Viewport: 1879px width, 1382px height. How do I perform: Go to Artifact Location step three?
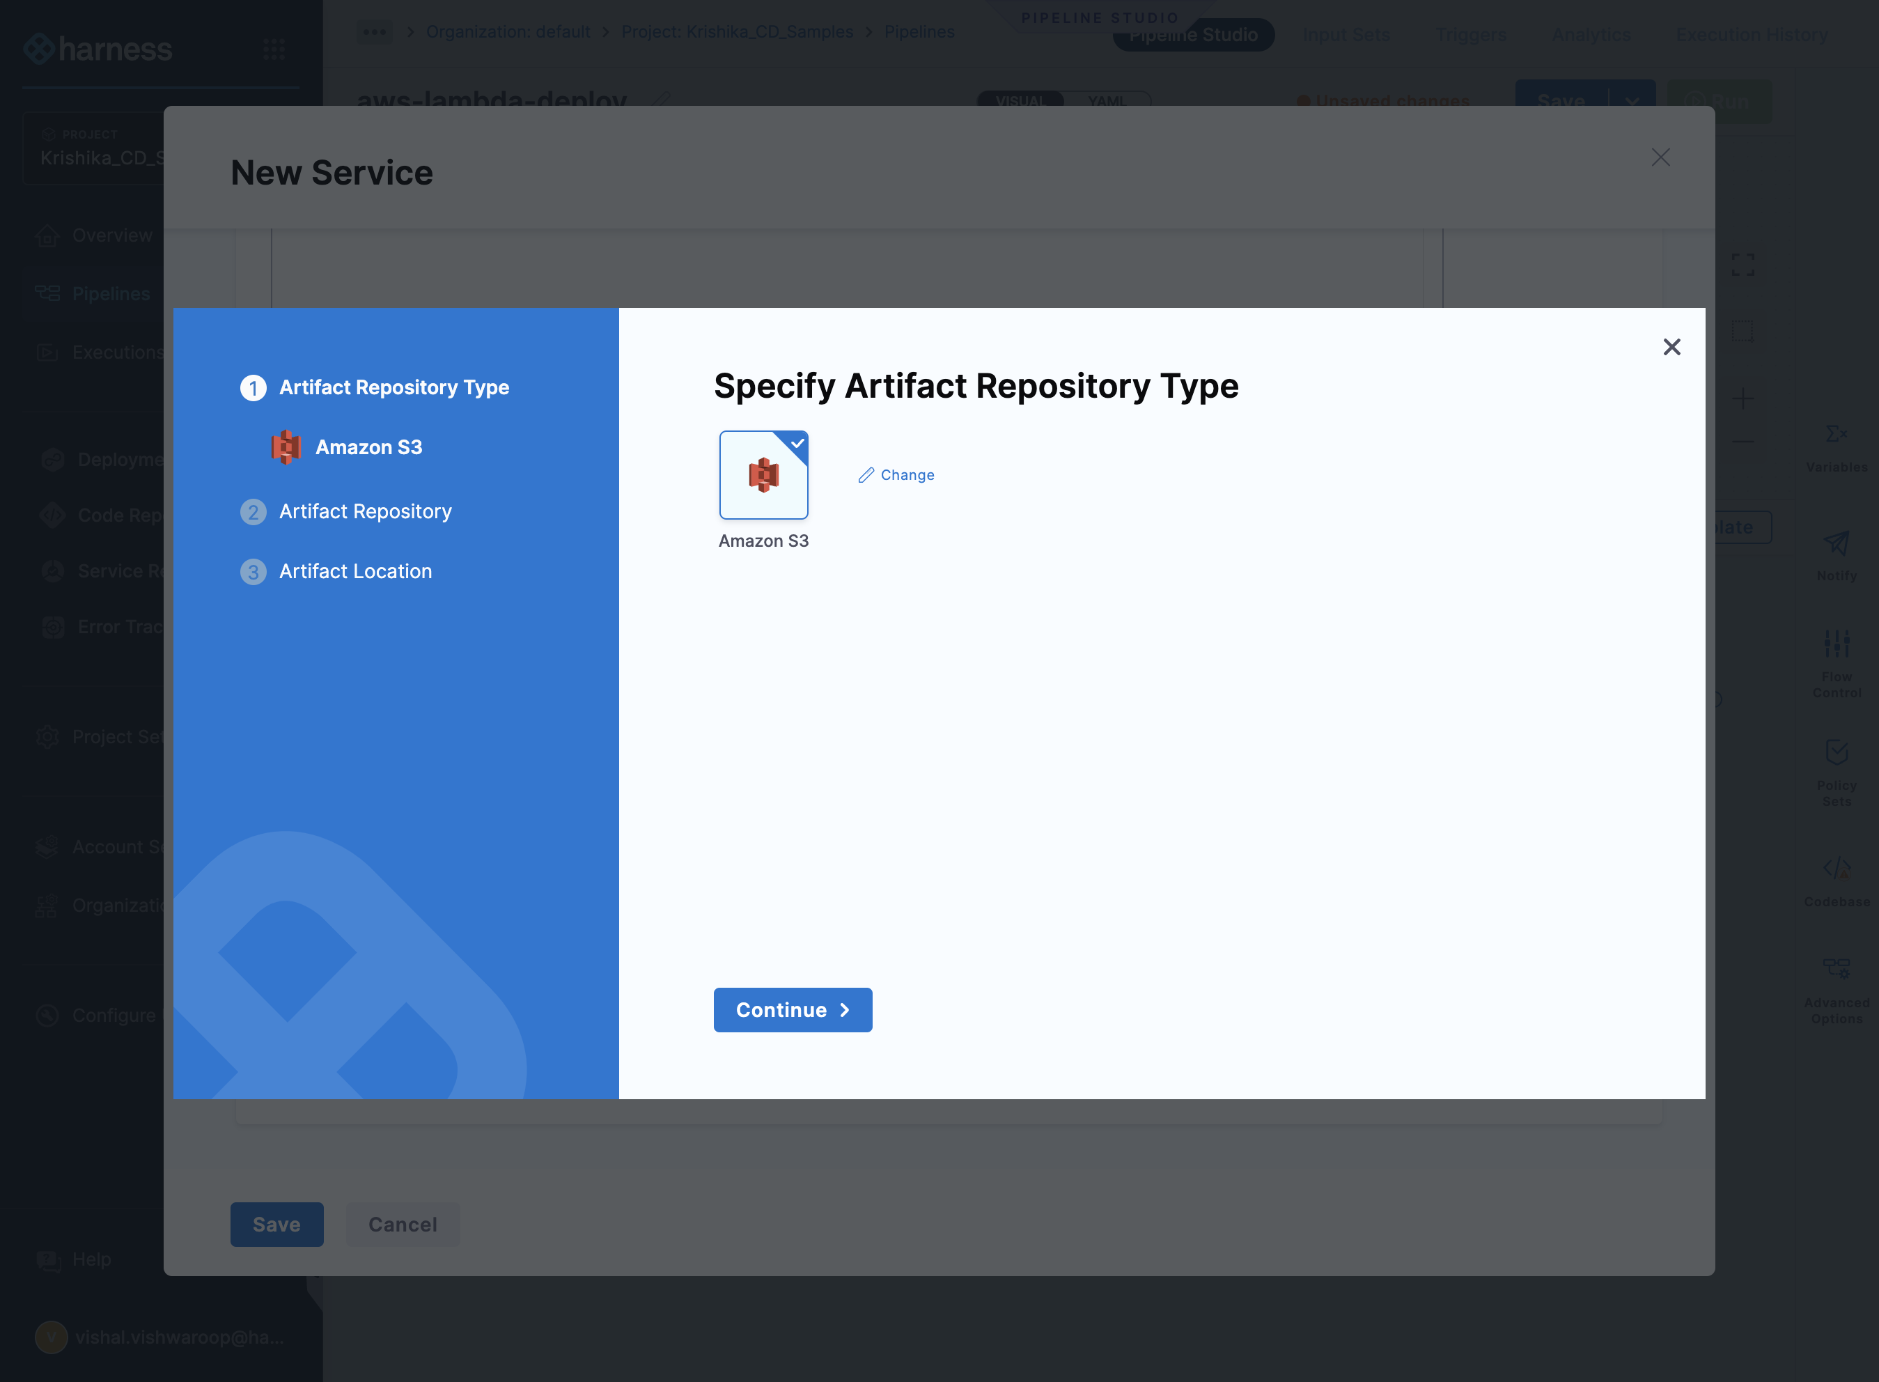coord(336,571)
